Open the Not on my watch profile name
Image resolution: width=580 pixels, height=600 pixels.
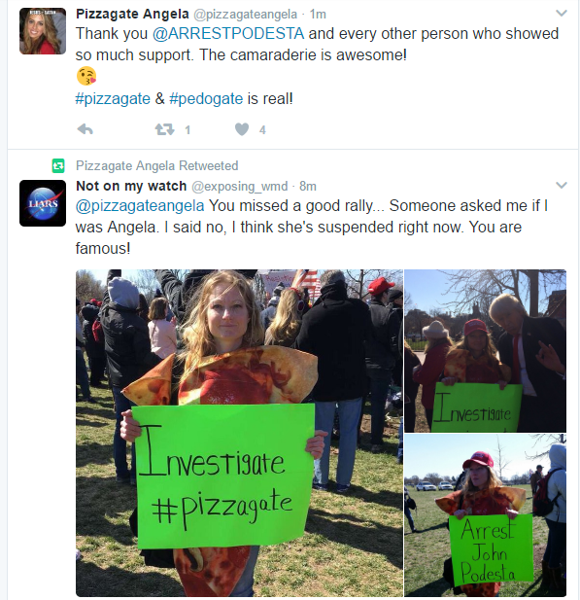(131, 186)
